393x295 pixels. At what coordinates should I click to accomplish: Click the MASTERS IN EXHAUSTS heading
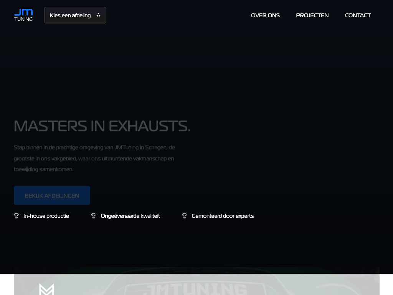click(x=102, y=126)
